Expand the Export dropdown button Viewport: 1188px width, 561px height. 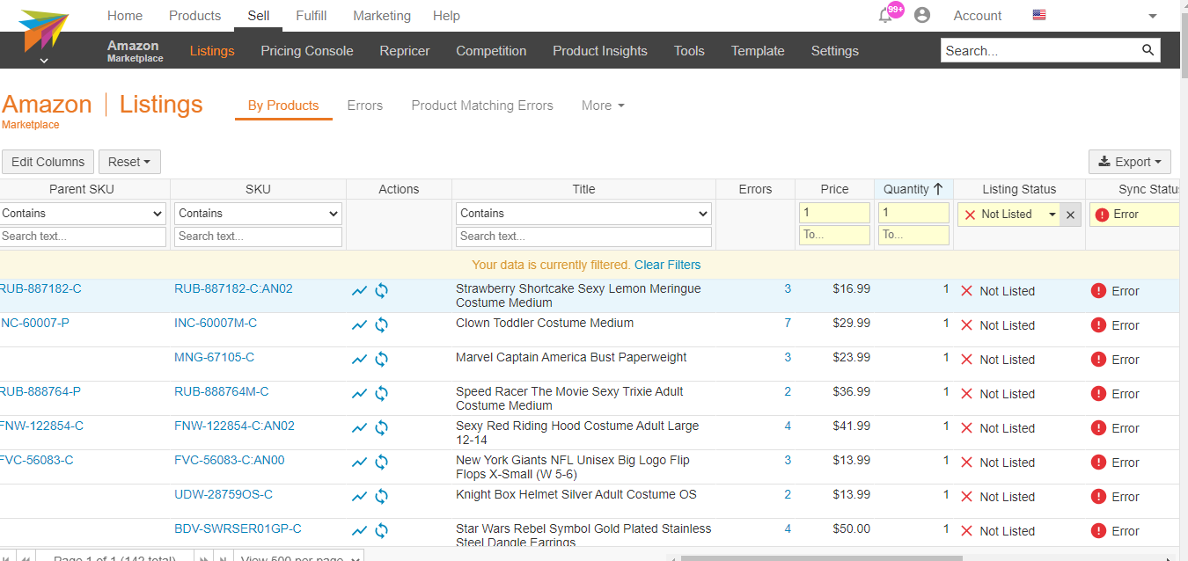click(1129, 162)
